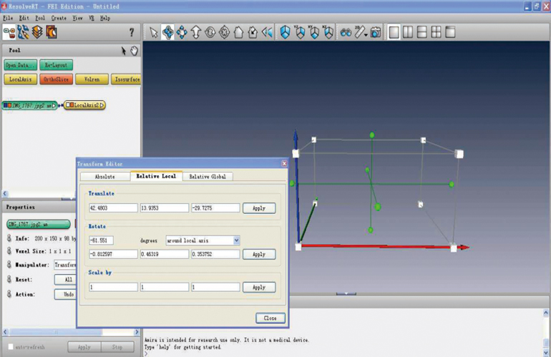The width and height of the screenshot is (551, 357).
Task: Switch to the Absolute tab
Action: [104, 176]
